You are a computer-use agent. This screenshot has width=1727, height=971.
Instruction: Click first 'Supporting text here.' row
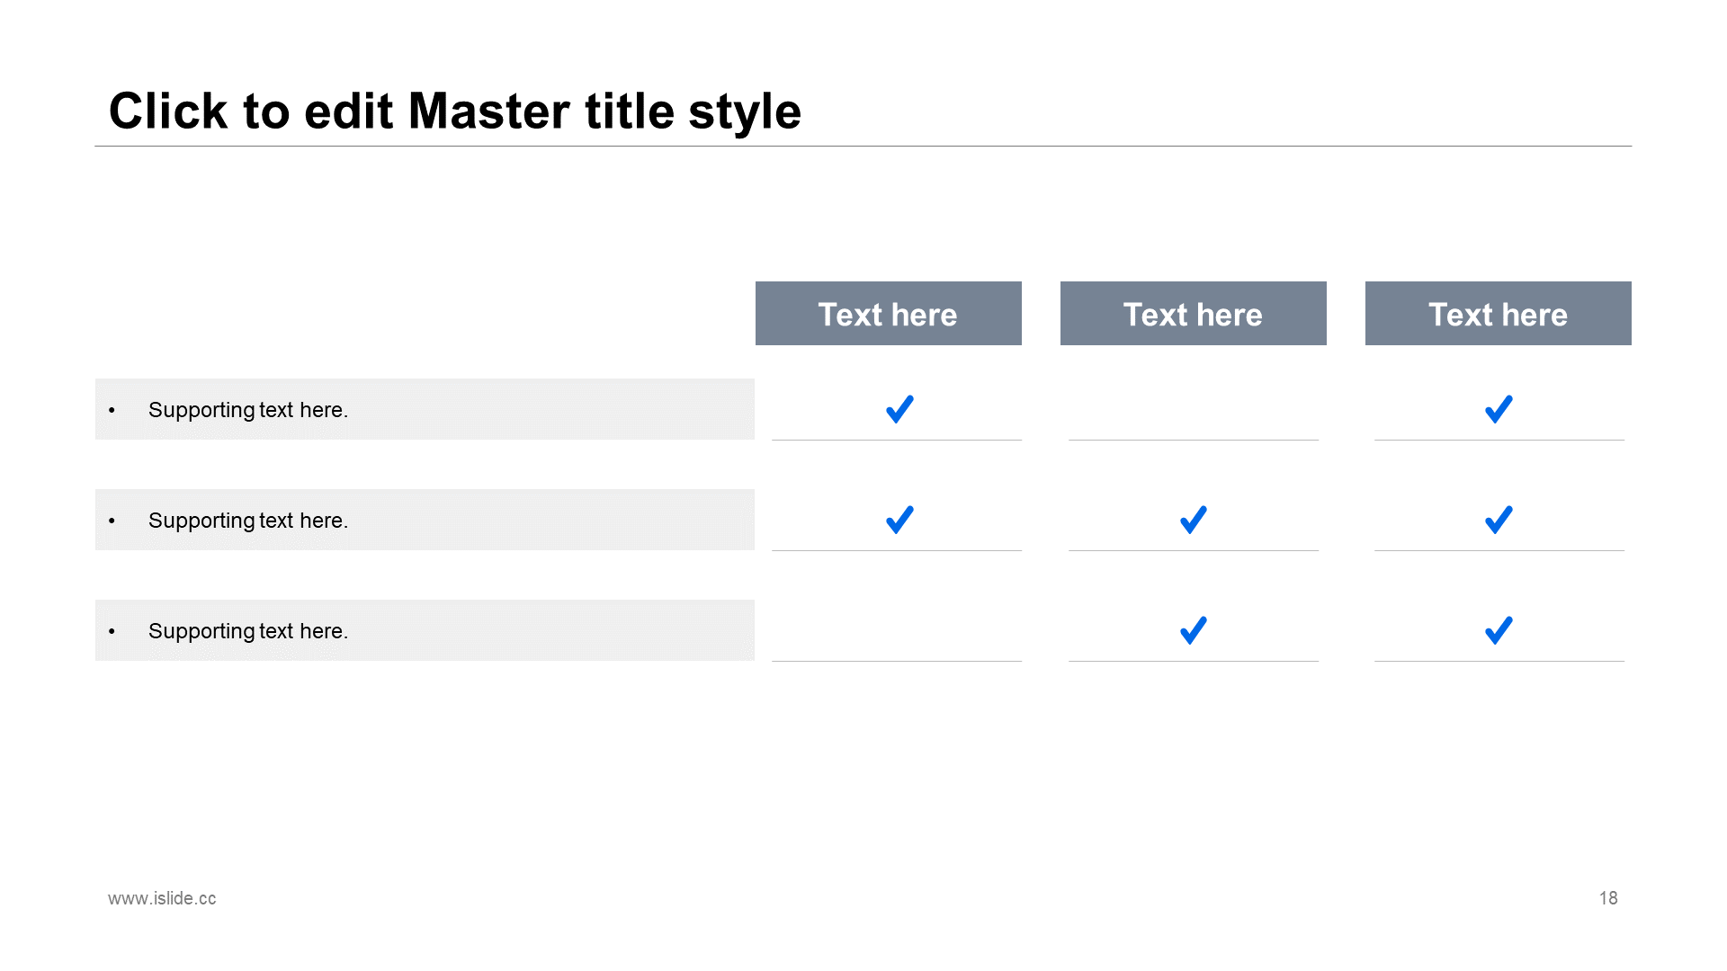coord(248,410)
